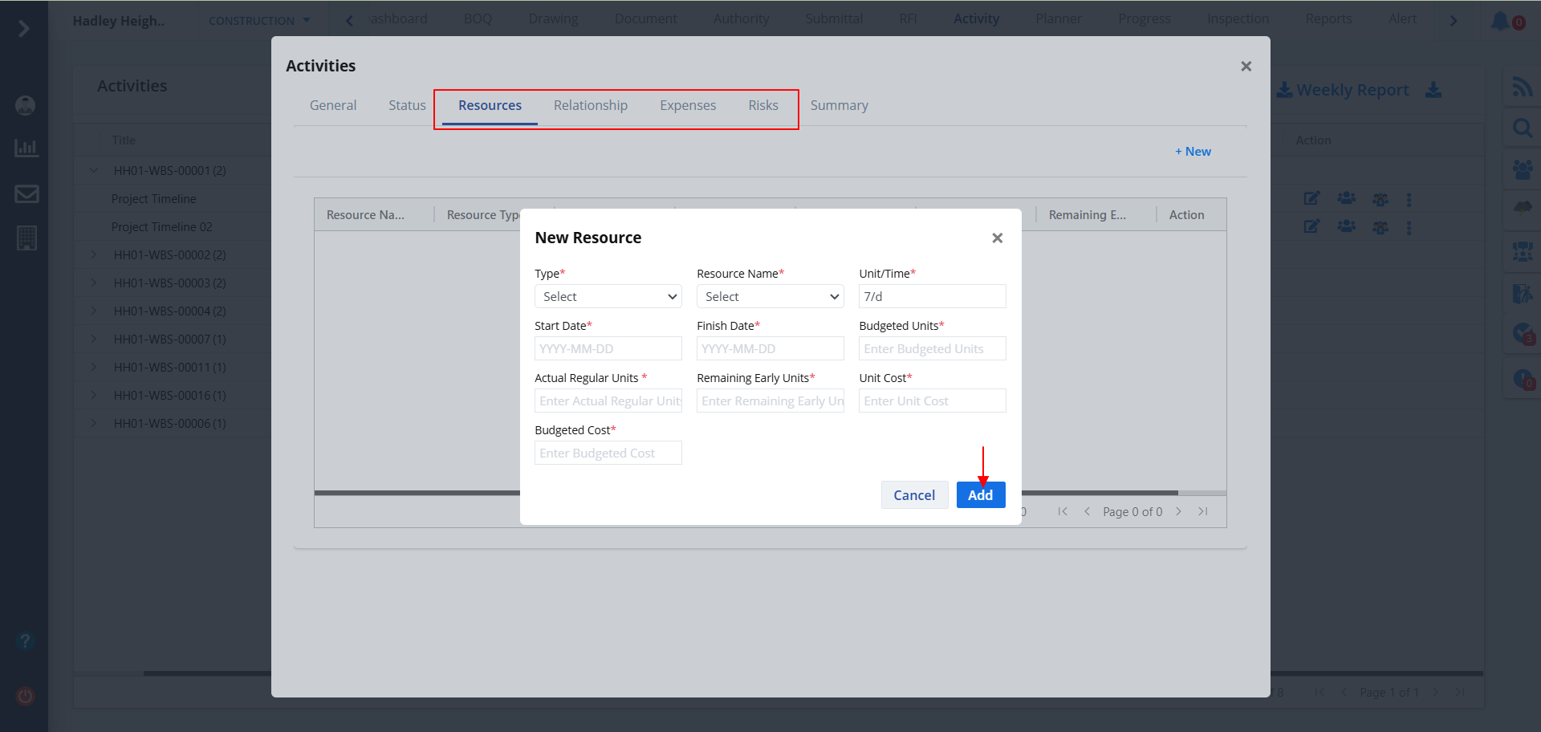Switch to the Relationship tab
Viewport: 1541px width, 732px height.
click(590, 105)
